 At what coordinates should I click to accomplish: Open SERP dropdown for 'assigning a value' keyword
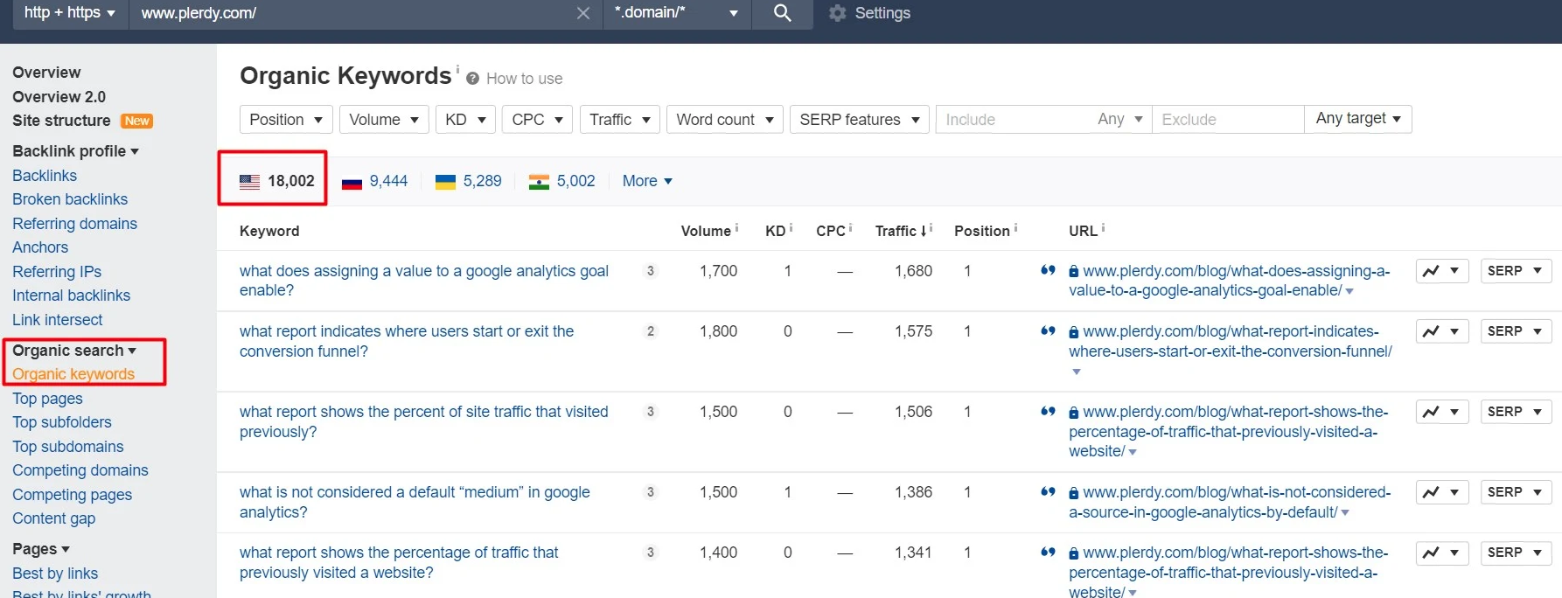[1516, 271]
